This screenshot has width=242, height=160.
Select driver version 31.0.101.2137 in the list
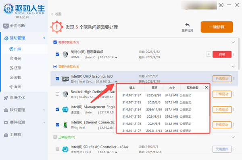163,95
